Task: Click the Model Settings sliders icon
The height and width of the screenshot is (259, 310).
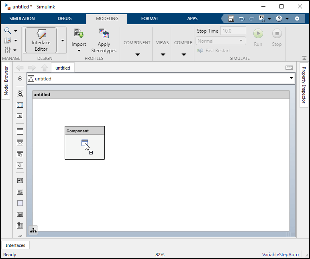Action: click(8, 50)
